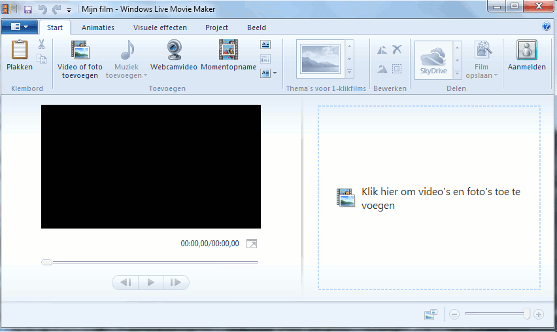Click the previous frame button
The width and height of the screenshot is (557, 332).
[x=126, y=282]
